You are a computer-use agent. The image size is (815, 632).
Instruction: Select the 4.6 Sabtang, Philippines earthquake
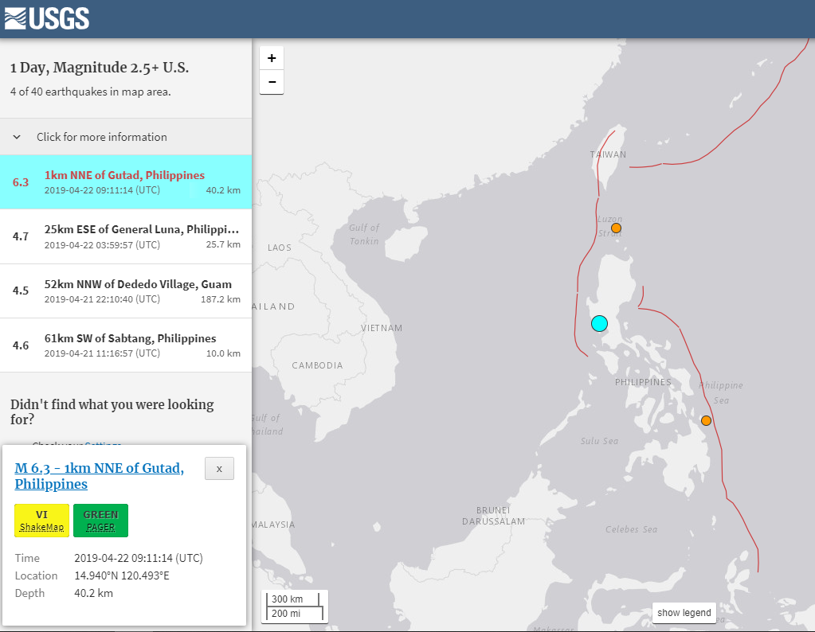point(126,345)
